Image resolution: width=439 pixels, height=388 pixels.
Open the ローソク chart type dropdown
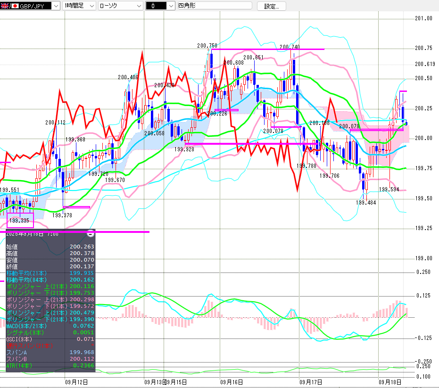(138, 6)
